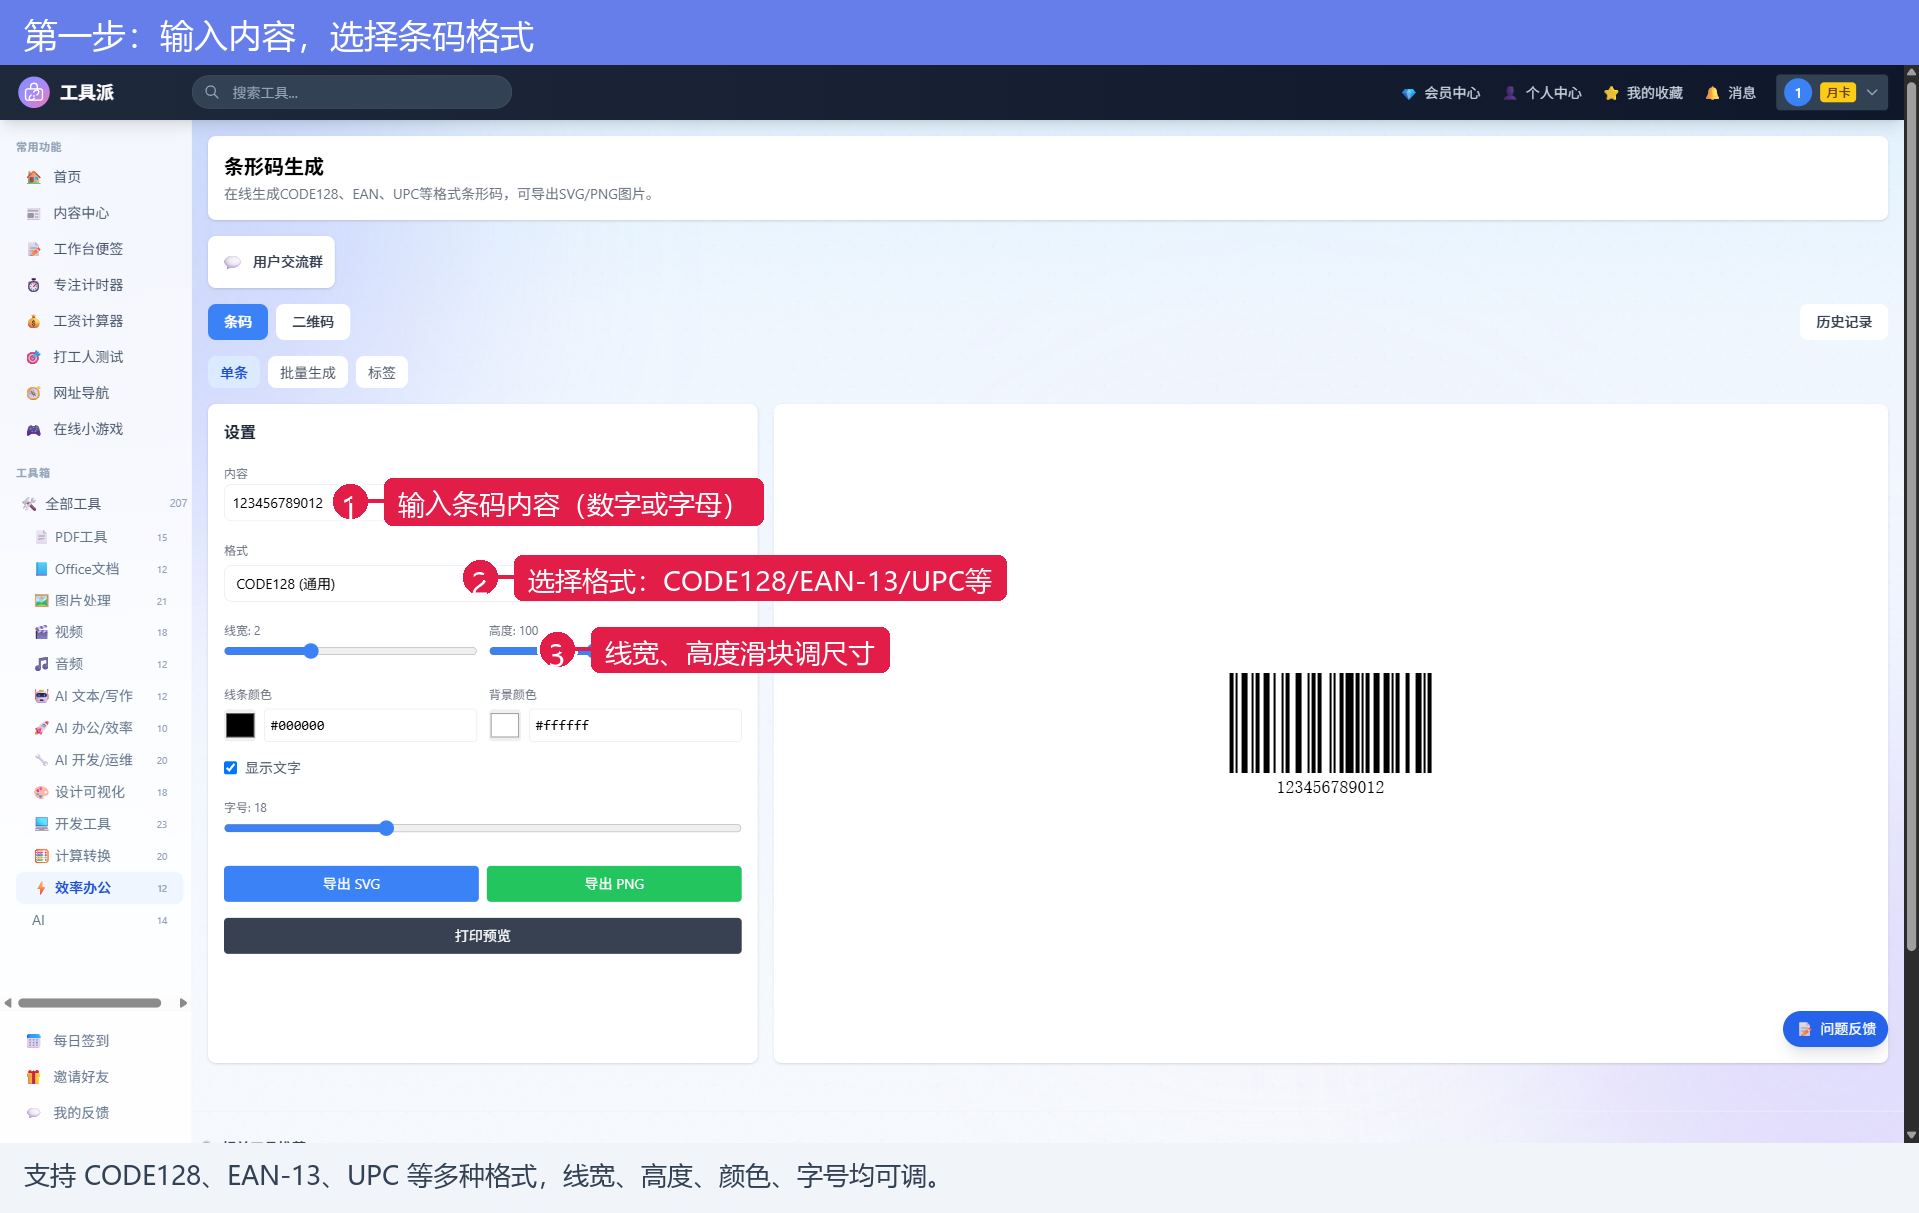Select 单条 mode tab
The image size is (1919, 1213).
(x=234, y=373)
